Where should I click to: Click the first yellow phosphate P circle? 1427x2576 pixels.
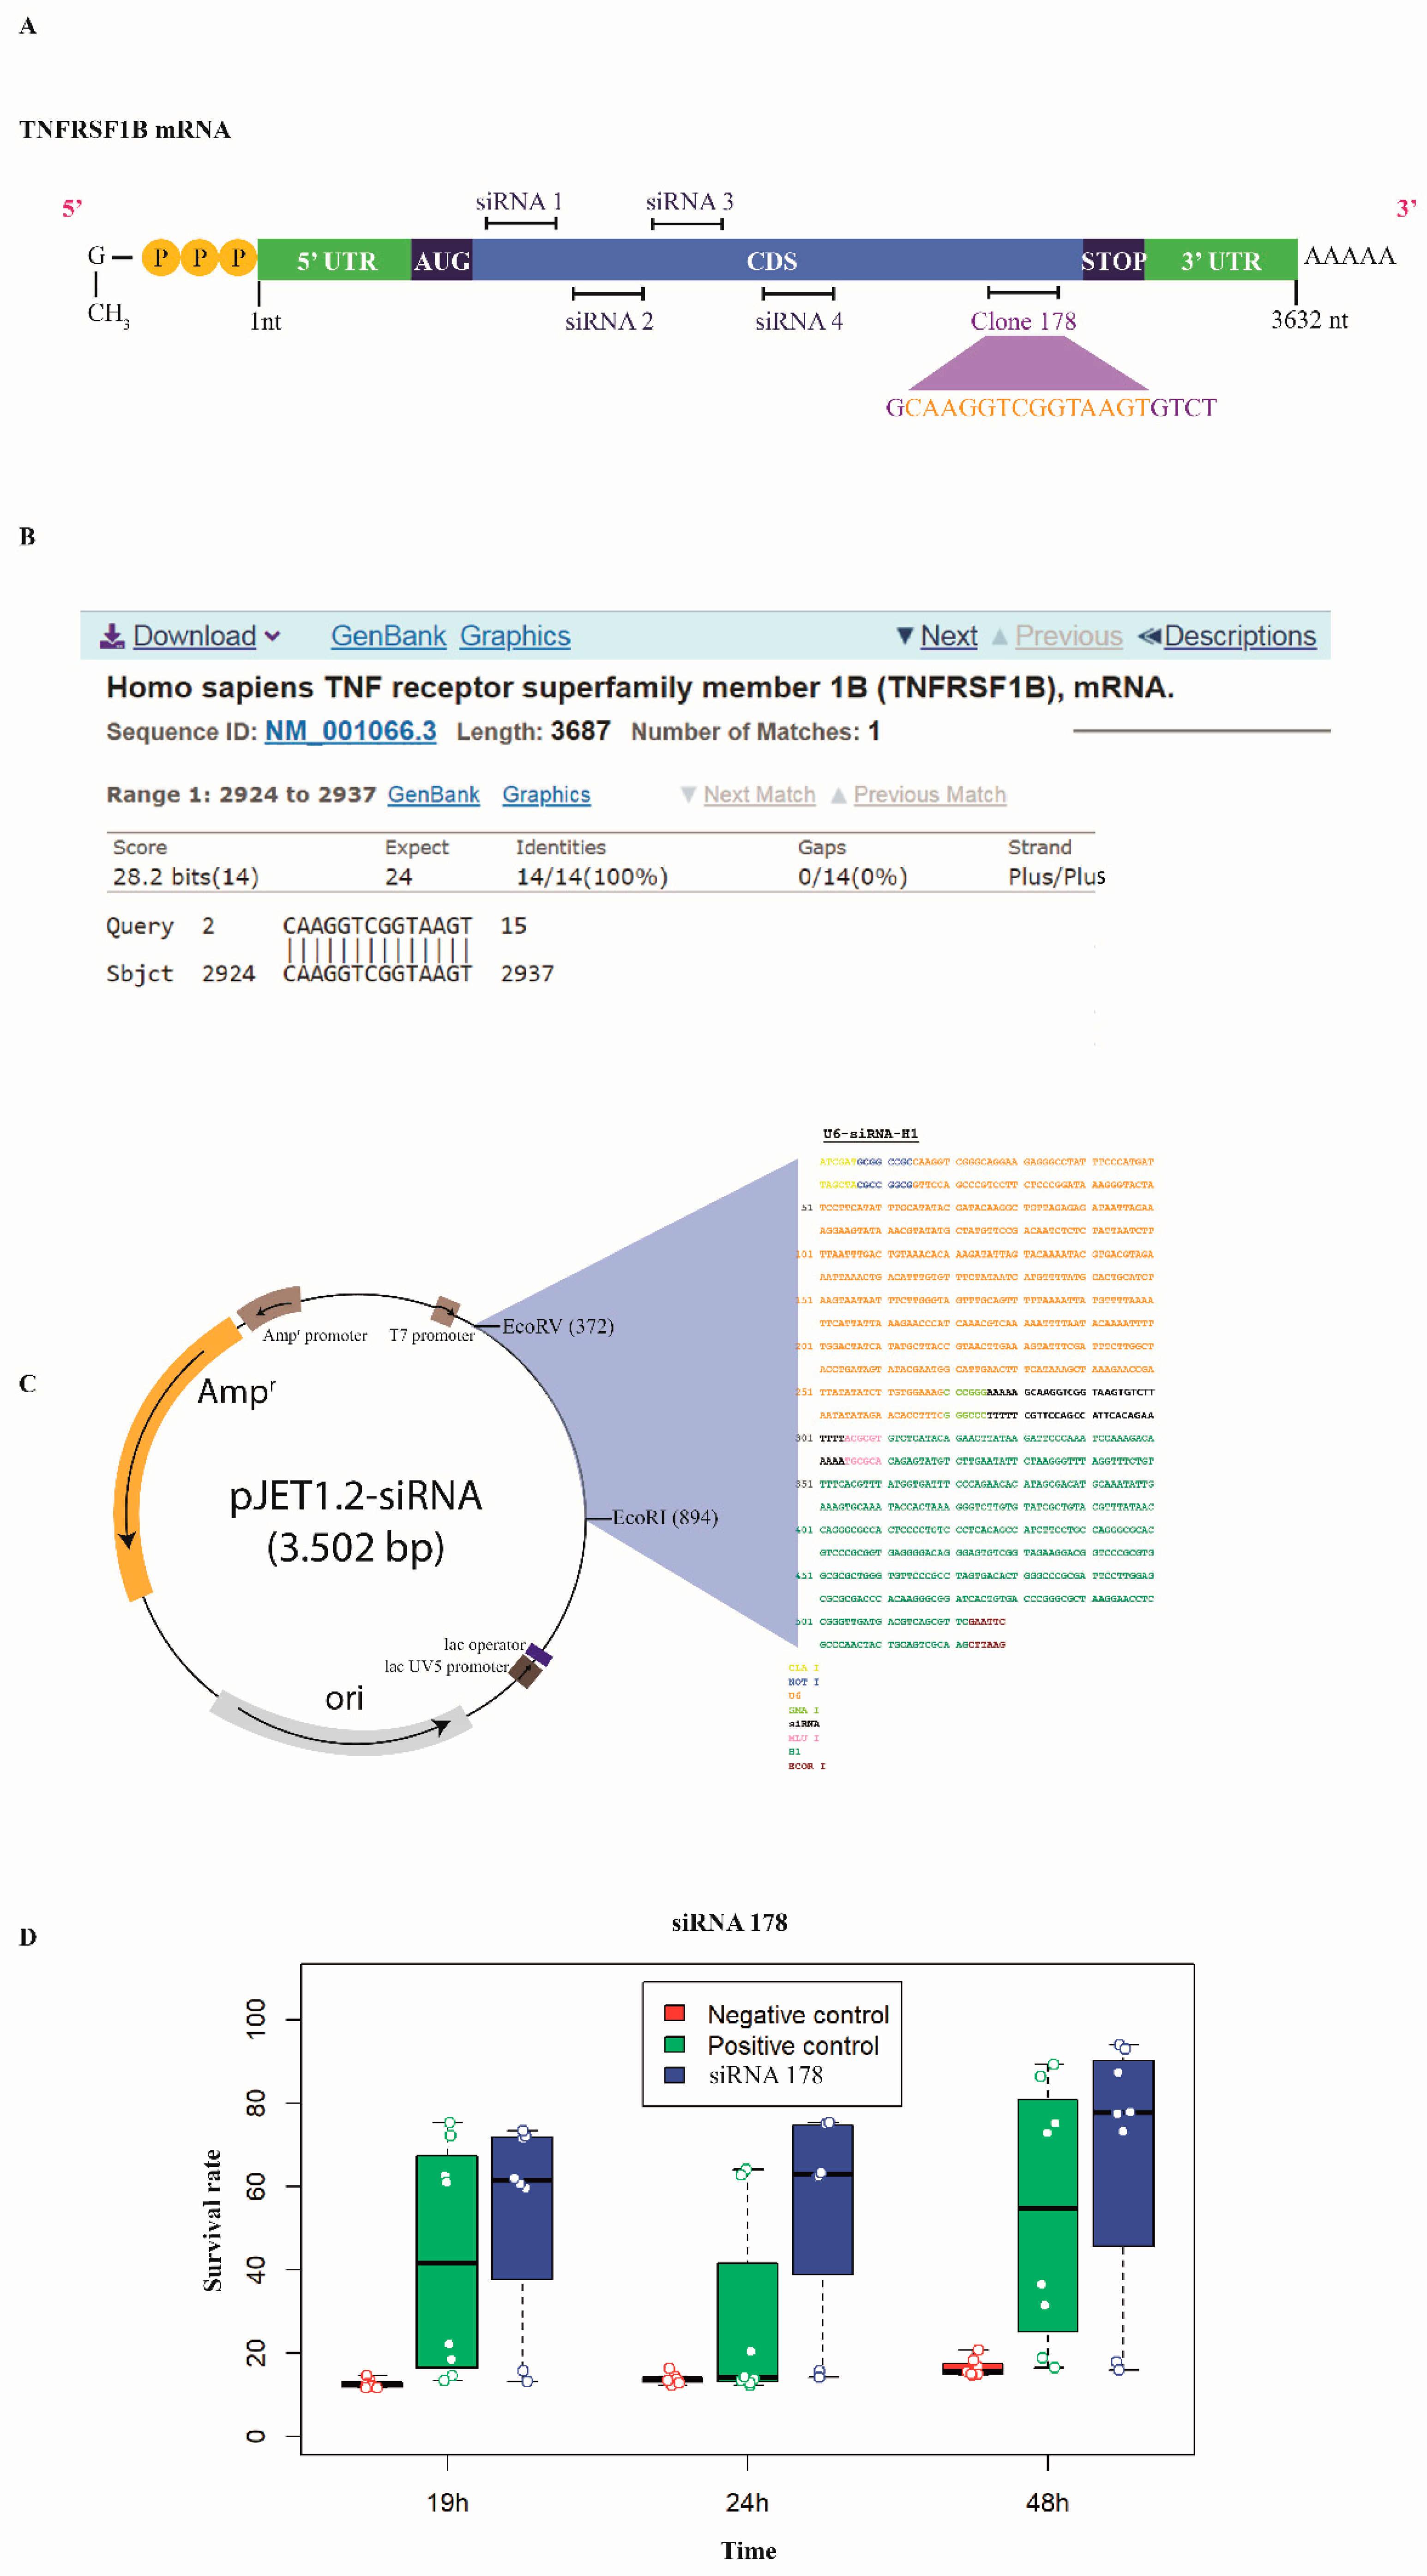(160, 257)
